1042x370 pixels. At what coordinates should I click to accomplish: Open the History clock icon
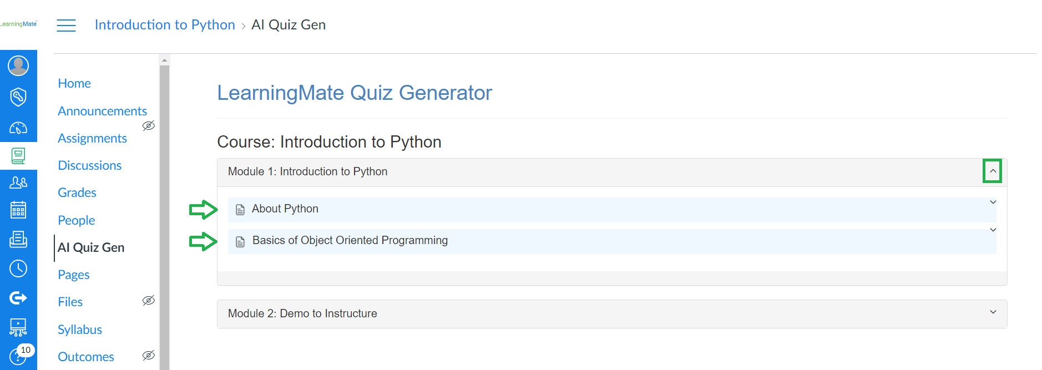click(18, 268)
